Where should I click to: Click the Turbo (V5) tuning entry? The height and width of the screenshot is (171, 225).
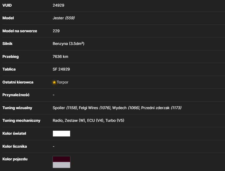pos(115,120)
